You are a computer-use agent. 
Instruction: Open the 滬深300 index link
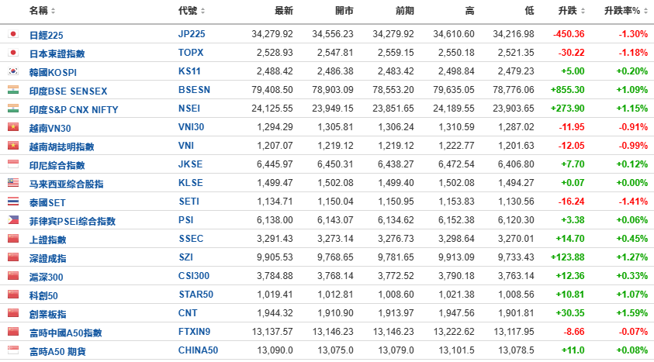click(46, 277)
